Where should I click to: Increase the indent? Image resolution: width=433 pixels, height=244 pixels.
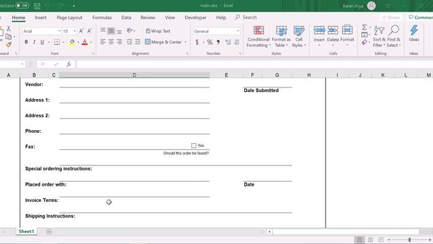(x=137, y=42)
